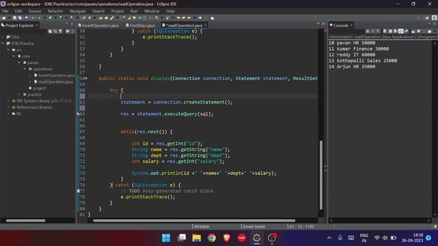The image size is (438, 246).
Task: Click the forward navigation arrow in toolbar
Action: 200,18
